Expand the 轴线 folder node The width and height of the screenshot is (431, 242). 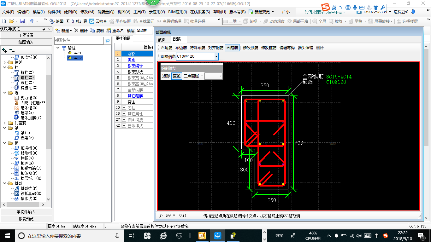click(x=4, y=62)
